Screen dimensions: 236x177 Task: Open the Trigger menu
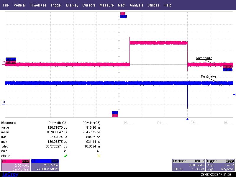tap(56, 5)
